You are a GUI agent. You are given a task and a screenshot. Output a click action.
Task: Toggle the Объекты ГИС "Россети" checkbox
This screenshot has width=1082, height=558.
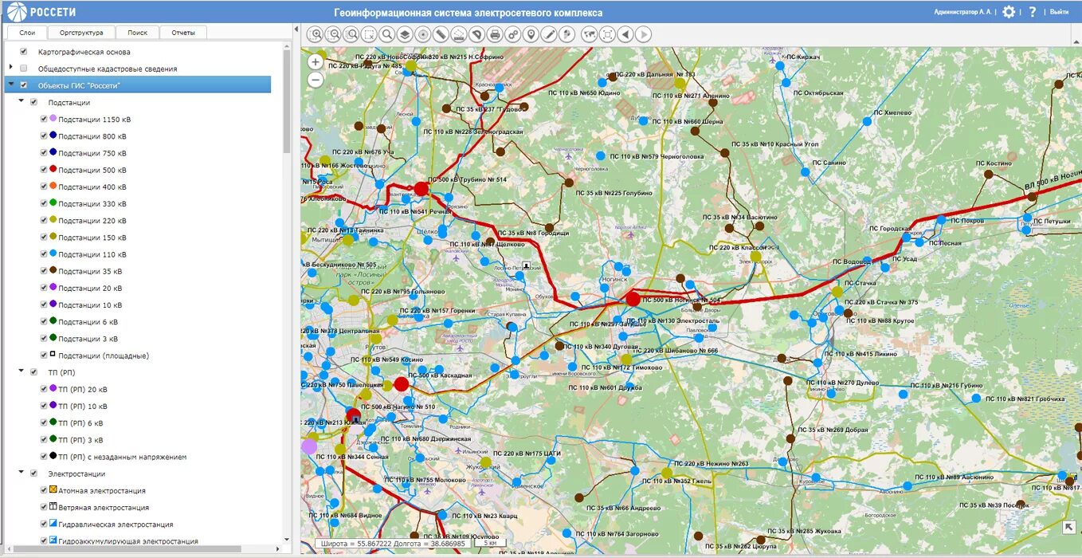[x=23, y=84]
